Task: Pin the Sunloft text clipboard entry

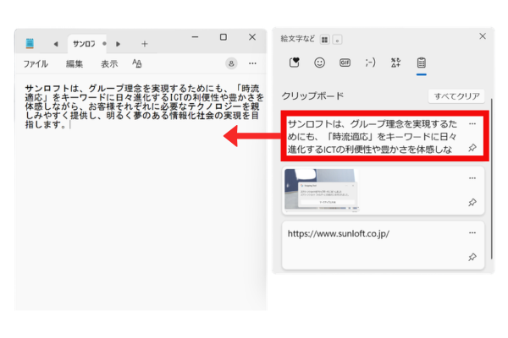Action: (472, 147)
